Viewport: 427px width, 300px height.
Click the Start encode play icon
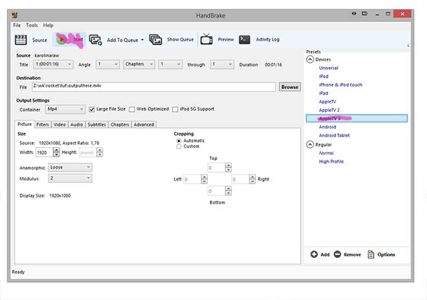point(61,40)
